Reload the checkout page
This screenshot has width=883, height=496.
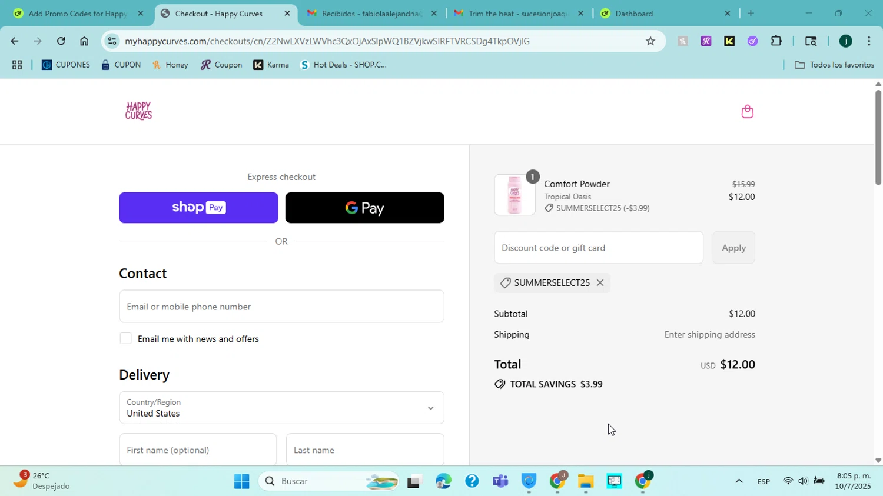61,41
